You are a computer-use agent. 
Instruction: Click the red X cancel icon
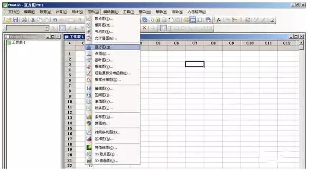pyautogui.click(x=144, y=28)
